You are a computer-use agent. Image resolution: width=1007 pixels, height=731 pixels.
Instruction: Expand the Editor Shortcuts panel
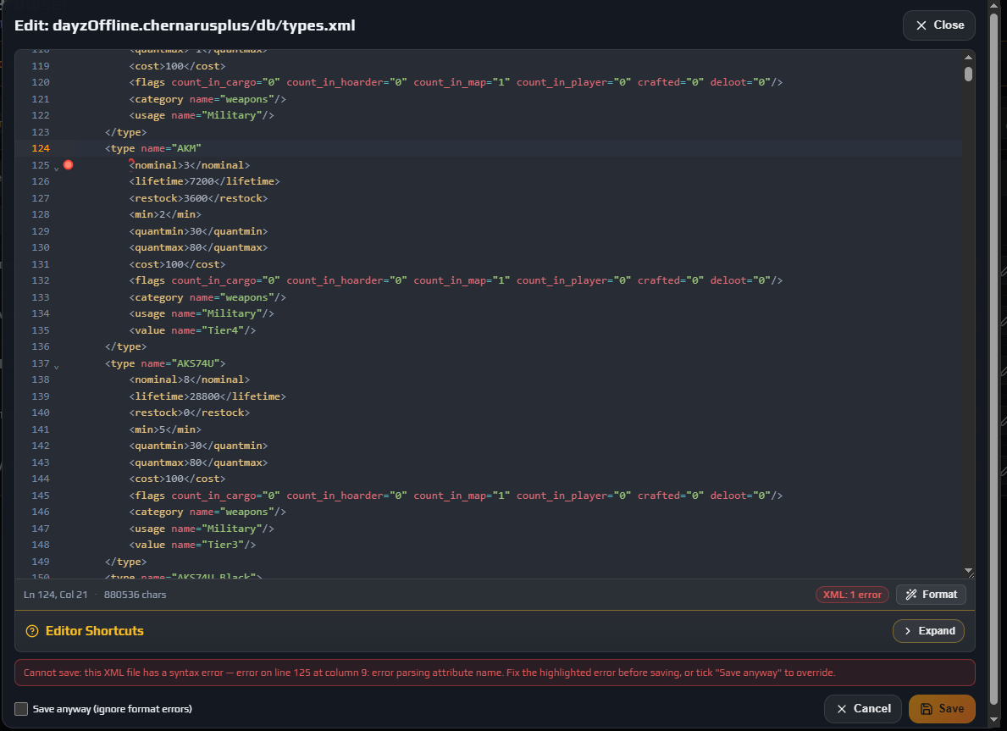pyautogui.click(x=928, y=631)
